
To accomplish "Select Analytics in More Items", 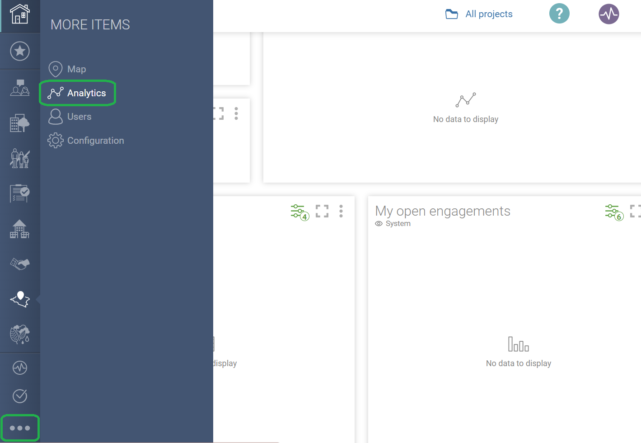I will [77, 93].
